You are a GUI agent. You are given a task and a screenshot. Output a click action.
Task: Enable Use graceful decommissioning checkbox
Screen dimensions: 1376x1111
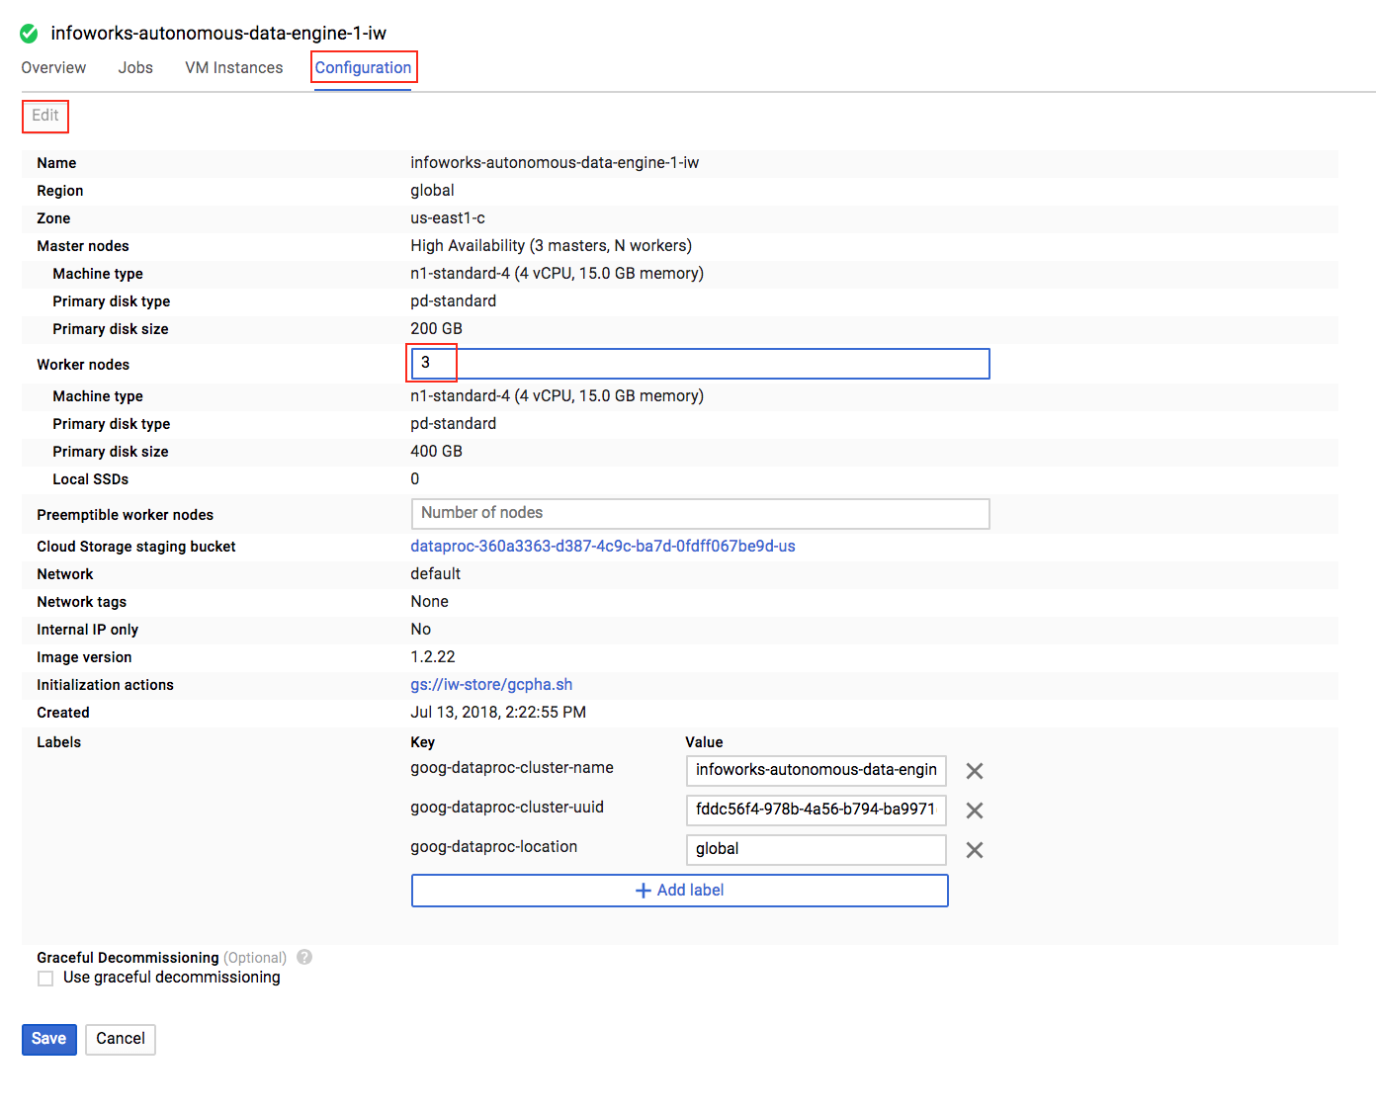45,978
